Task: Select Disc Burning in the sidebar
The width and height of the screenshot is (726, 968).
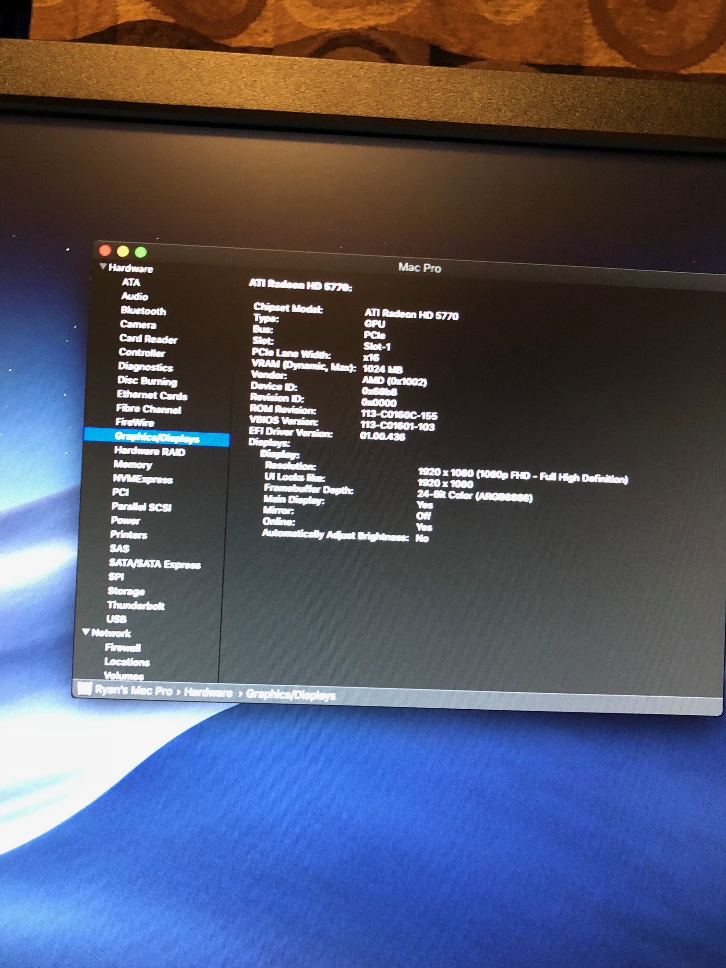Action: (x=147, y=381)
